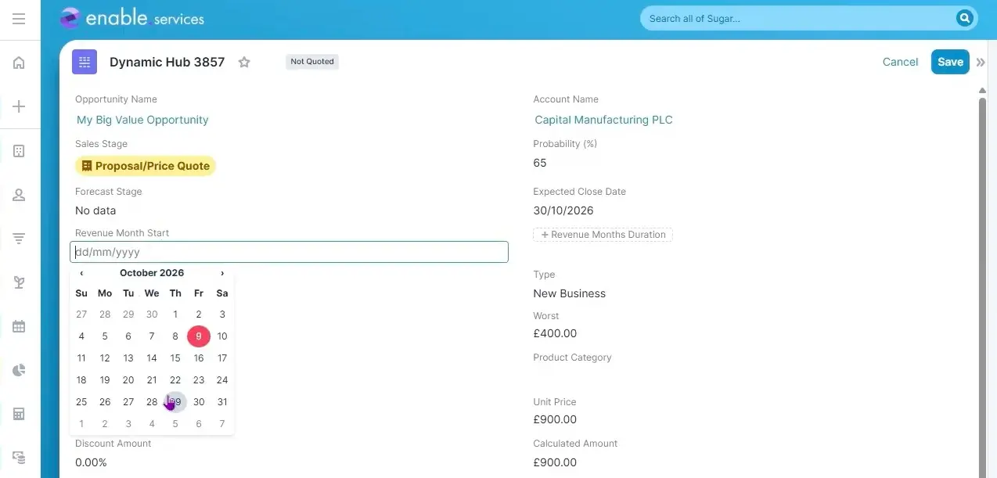
Task: Open the pie chart reports icon
Action: (20, 370)
